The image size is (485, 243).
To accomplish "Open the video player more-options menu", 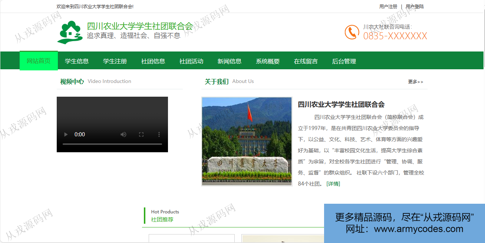I will pyautogui.click(x=159, y=134).
